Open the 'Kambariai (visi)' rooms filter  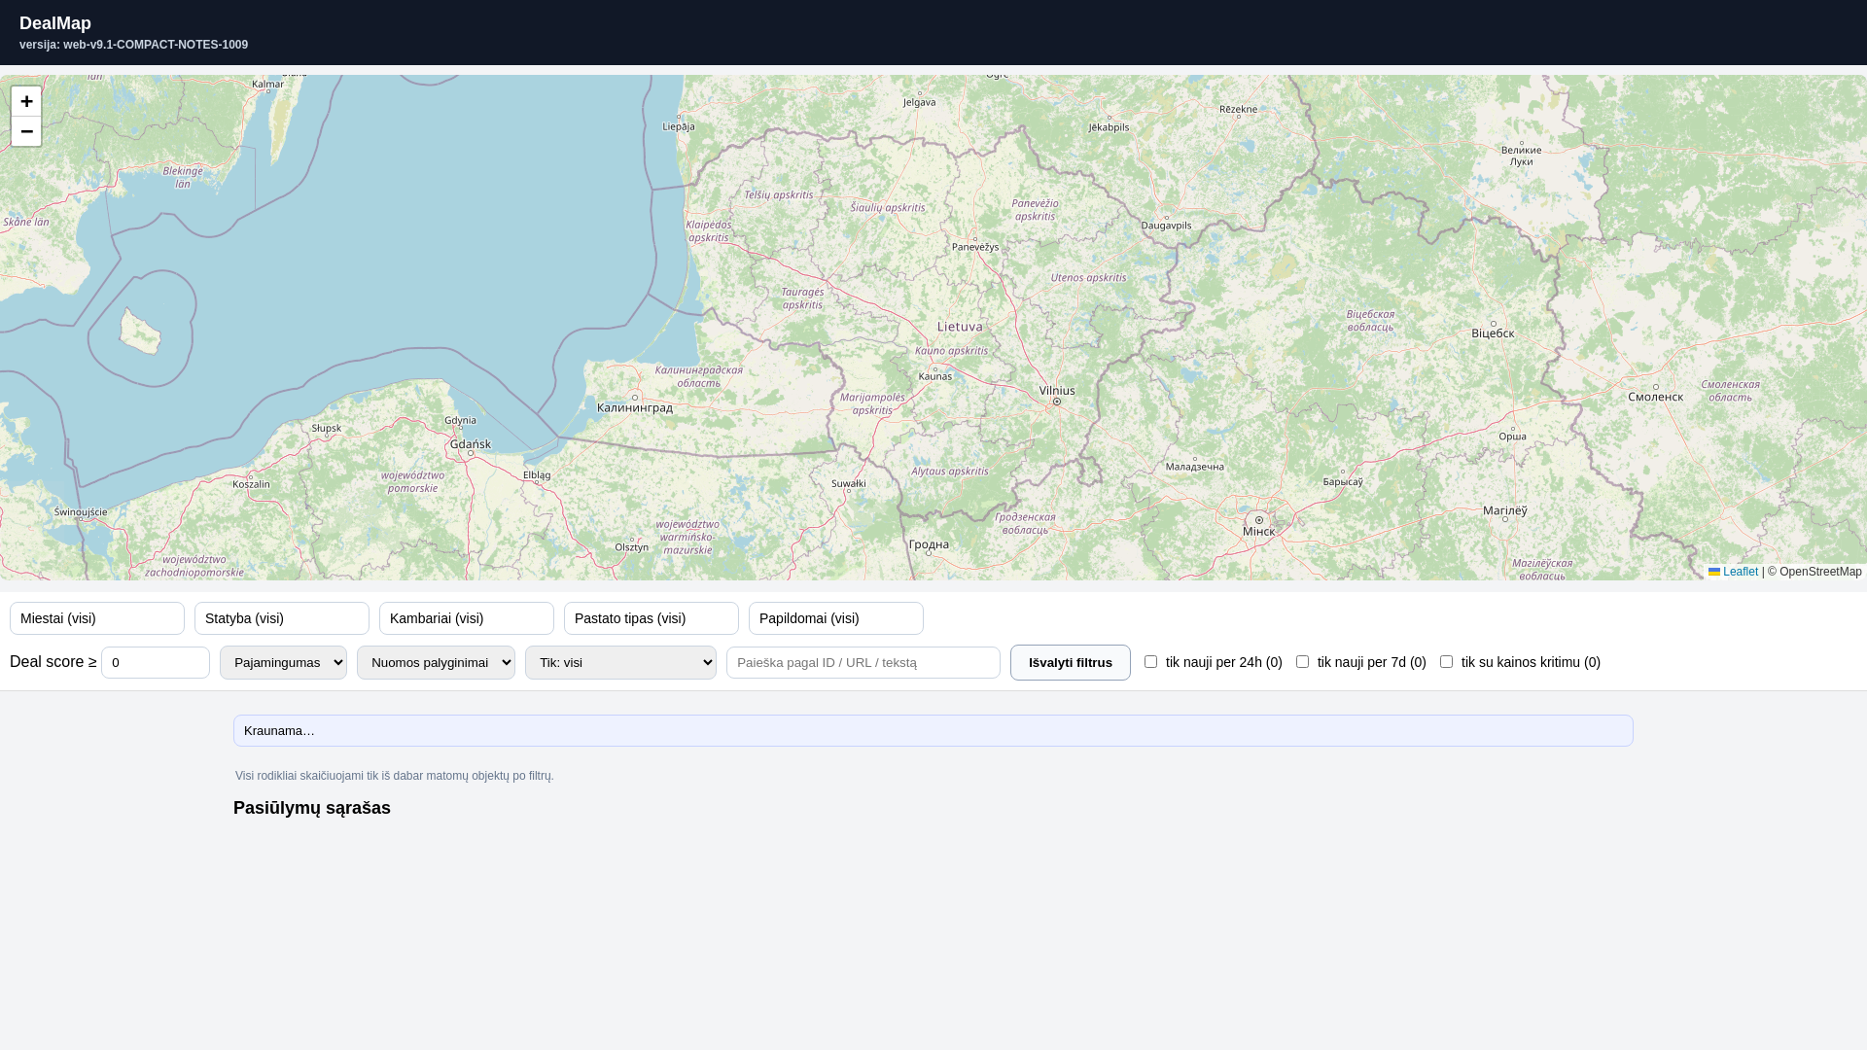coord(467,618)
